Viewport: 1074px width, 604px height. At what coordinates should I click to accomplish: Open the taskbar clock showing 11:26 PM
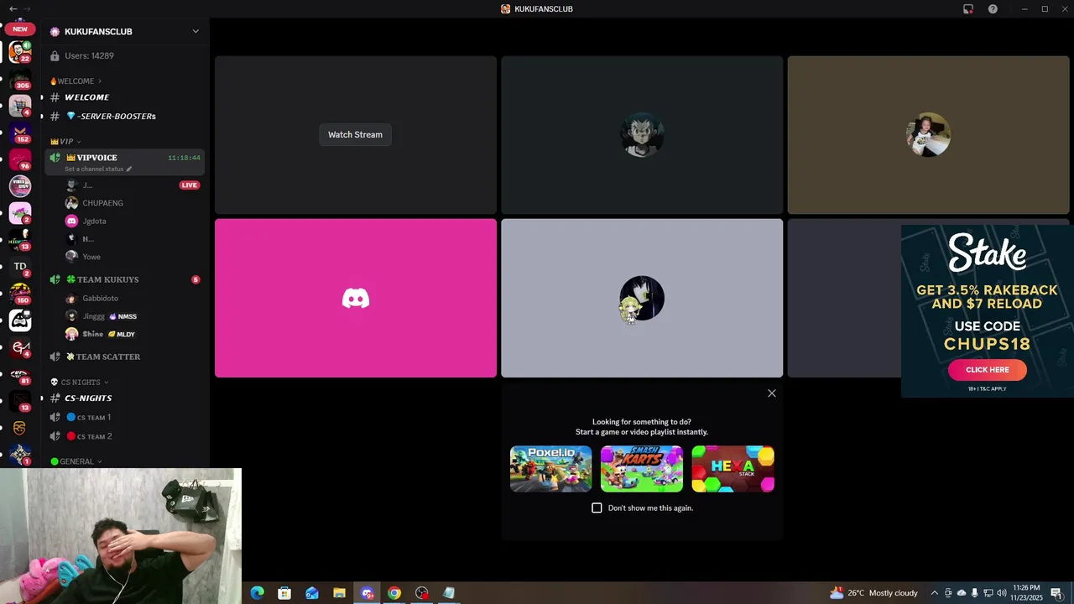[x=1027, y=593]
